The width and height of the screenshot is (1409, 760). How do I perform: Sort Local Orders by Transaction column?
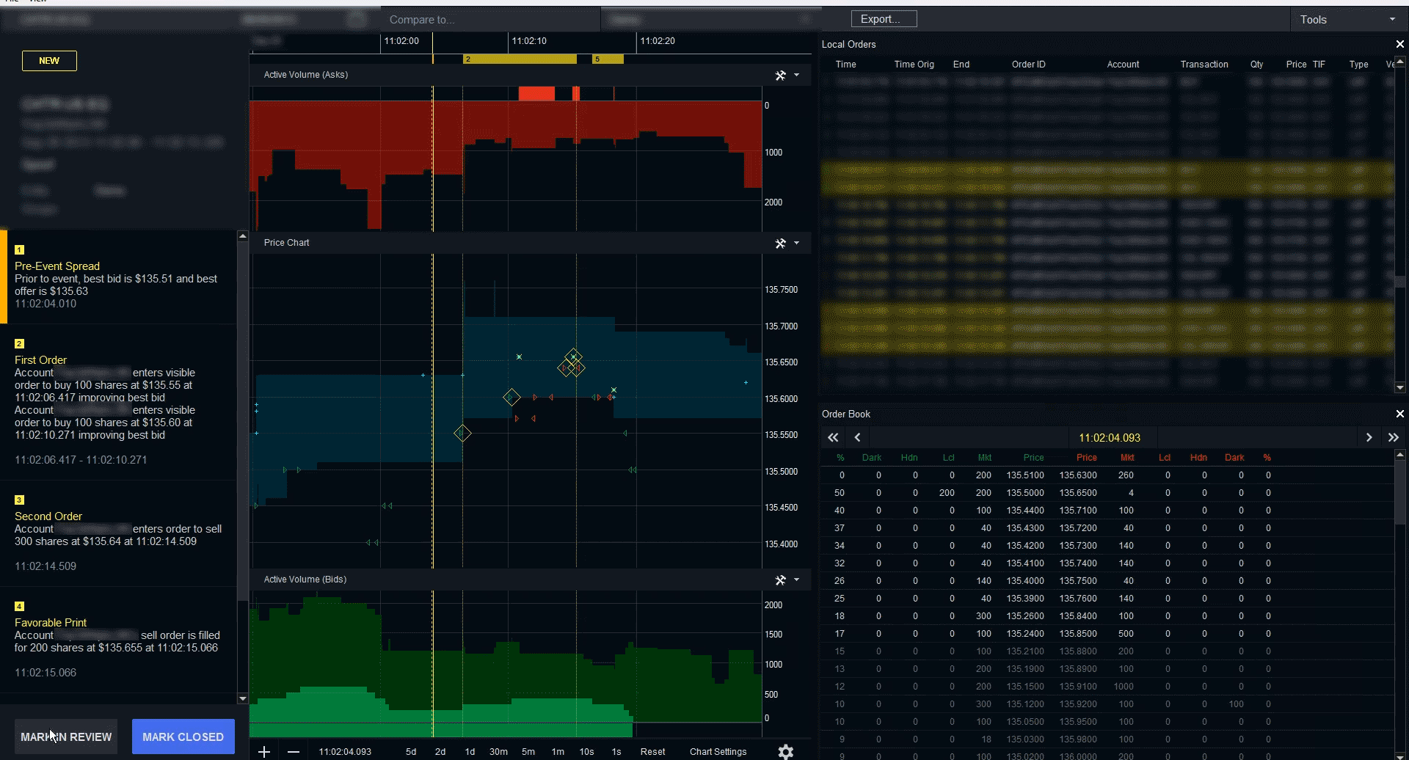click(x=1204, y=65)
